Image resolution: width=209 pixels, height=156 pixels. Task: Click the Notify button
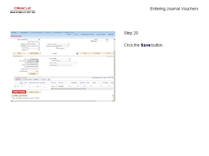pyautogui.click(x=15, y=96)
